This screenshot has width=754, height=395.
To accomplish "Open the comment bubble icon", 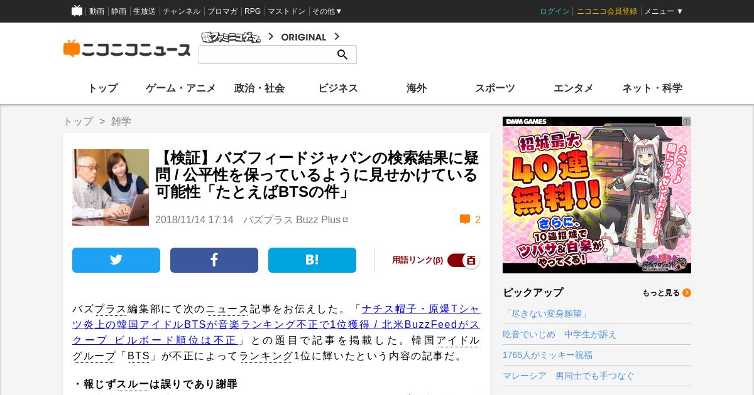I will (x=465, y=219).
